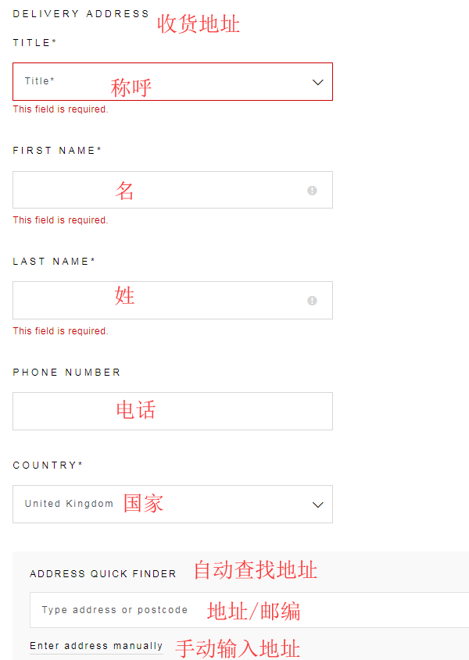The image size is (469, 660).
Task: Click the Title required error message
Action: 60,109
